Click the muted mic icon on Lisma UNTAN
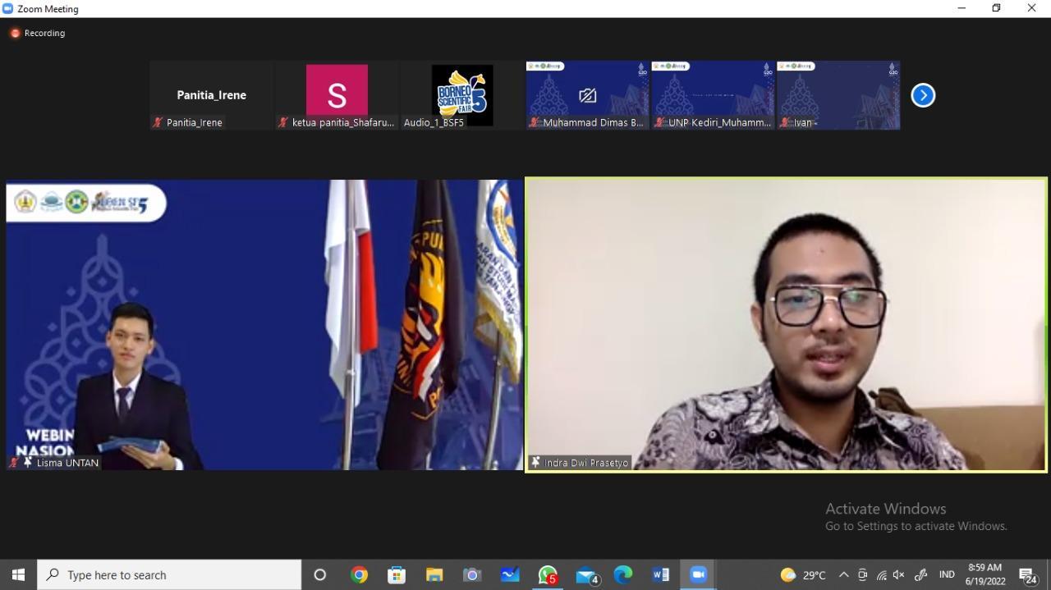Screen dimensions: 1051x590 click(14, 463)
